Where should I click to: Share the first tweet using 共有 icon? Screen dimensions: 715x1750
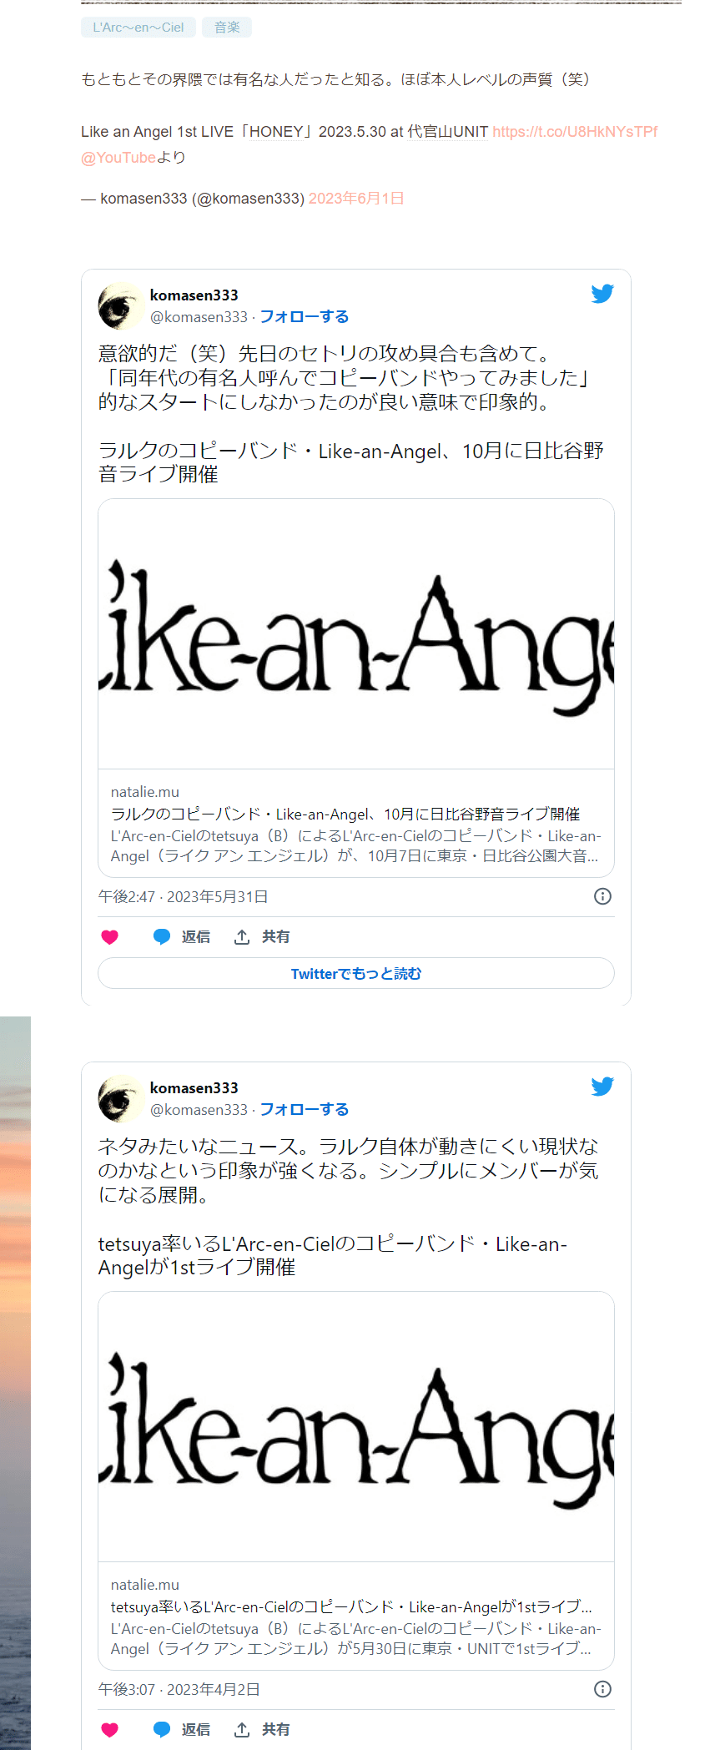[x=262, y=937]
